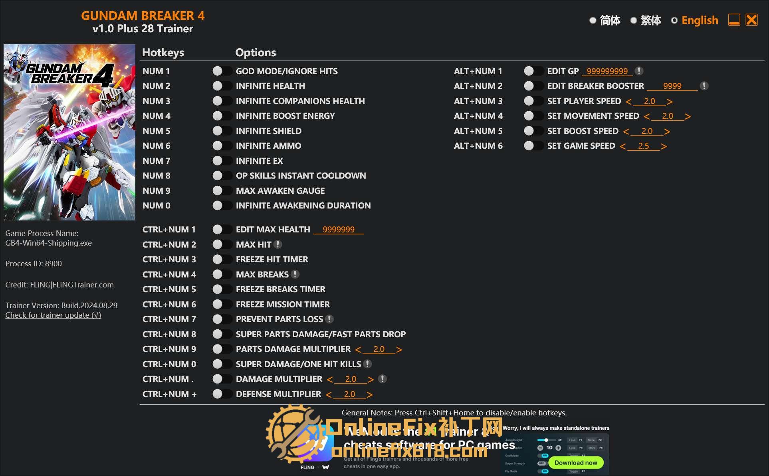Click the Gundam Breaker 4 cover image

coord(69,132)
